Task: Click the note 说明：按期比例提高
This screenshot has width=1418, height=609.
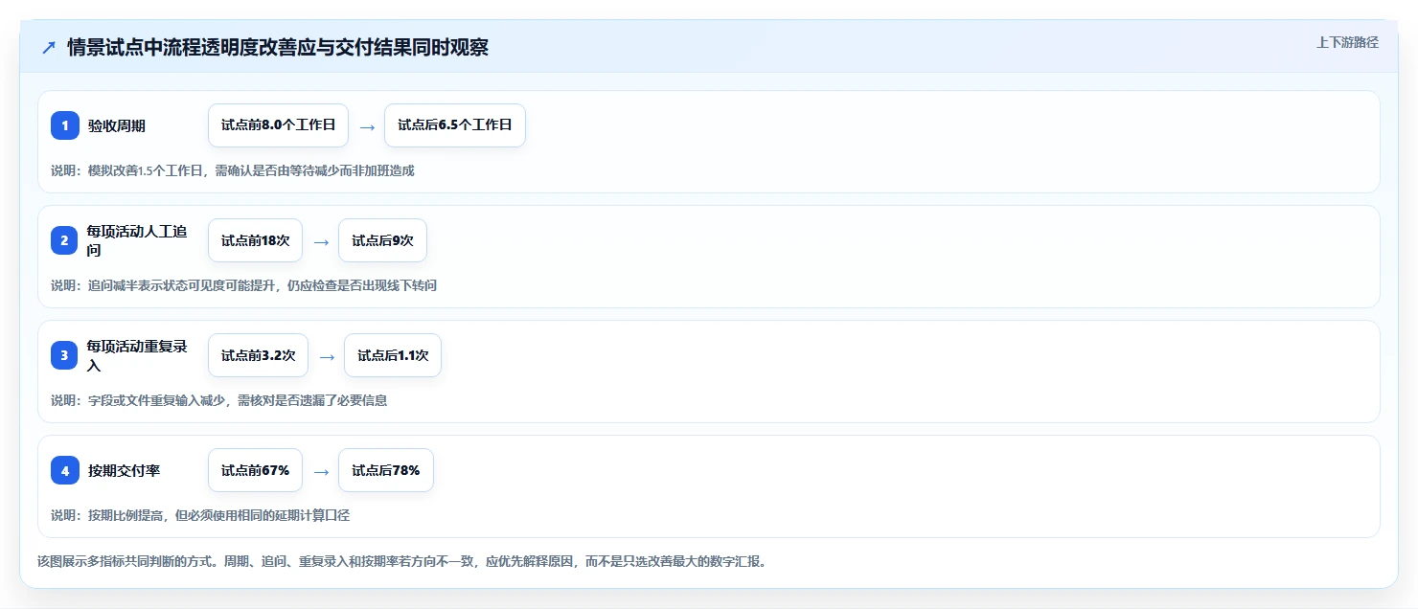Action: click(x=200, y=515)
